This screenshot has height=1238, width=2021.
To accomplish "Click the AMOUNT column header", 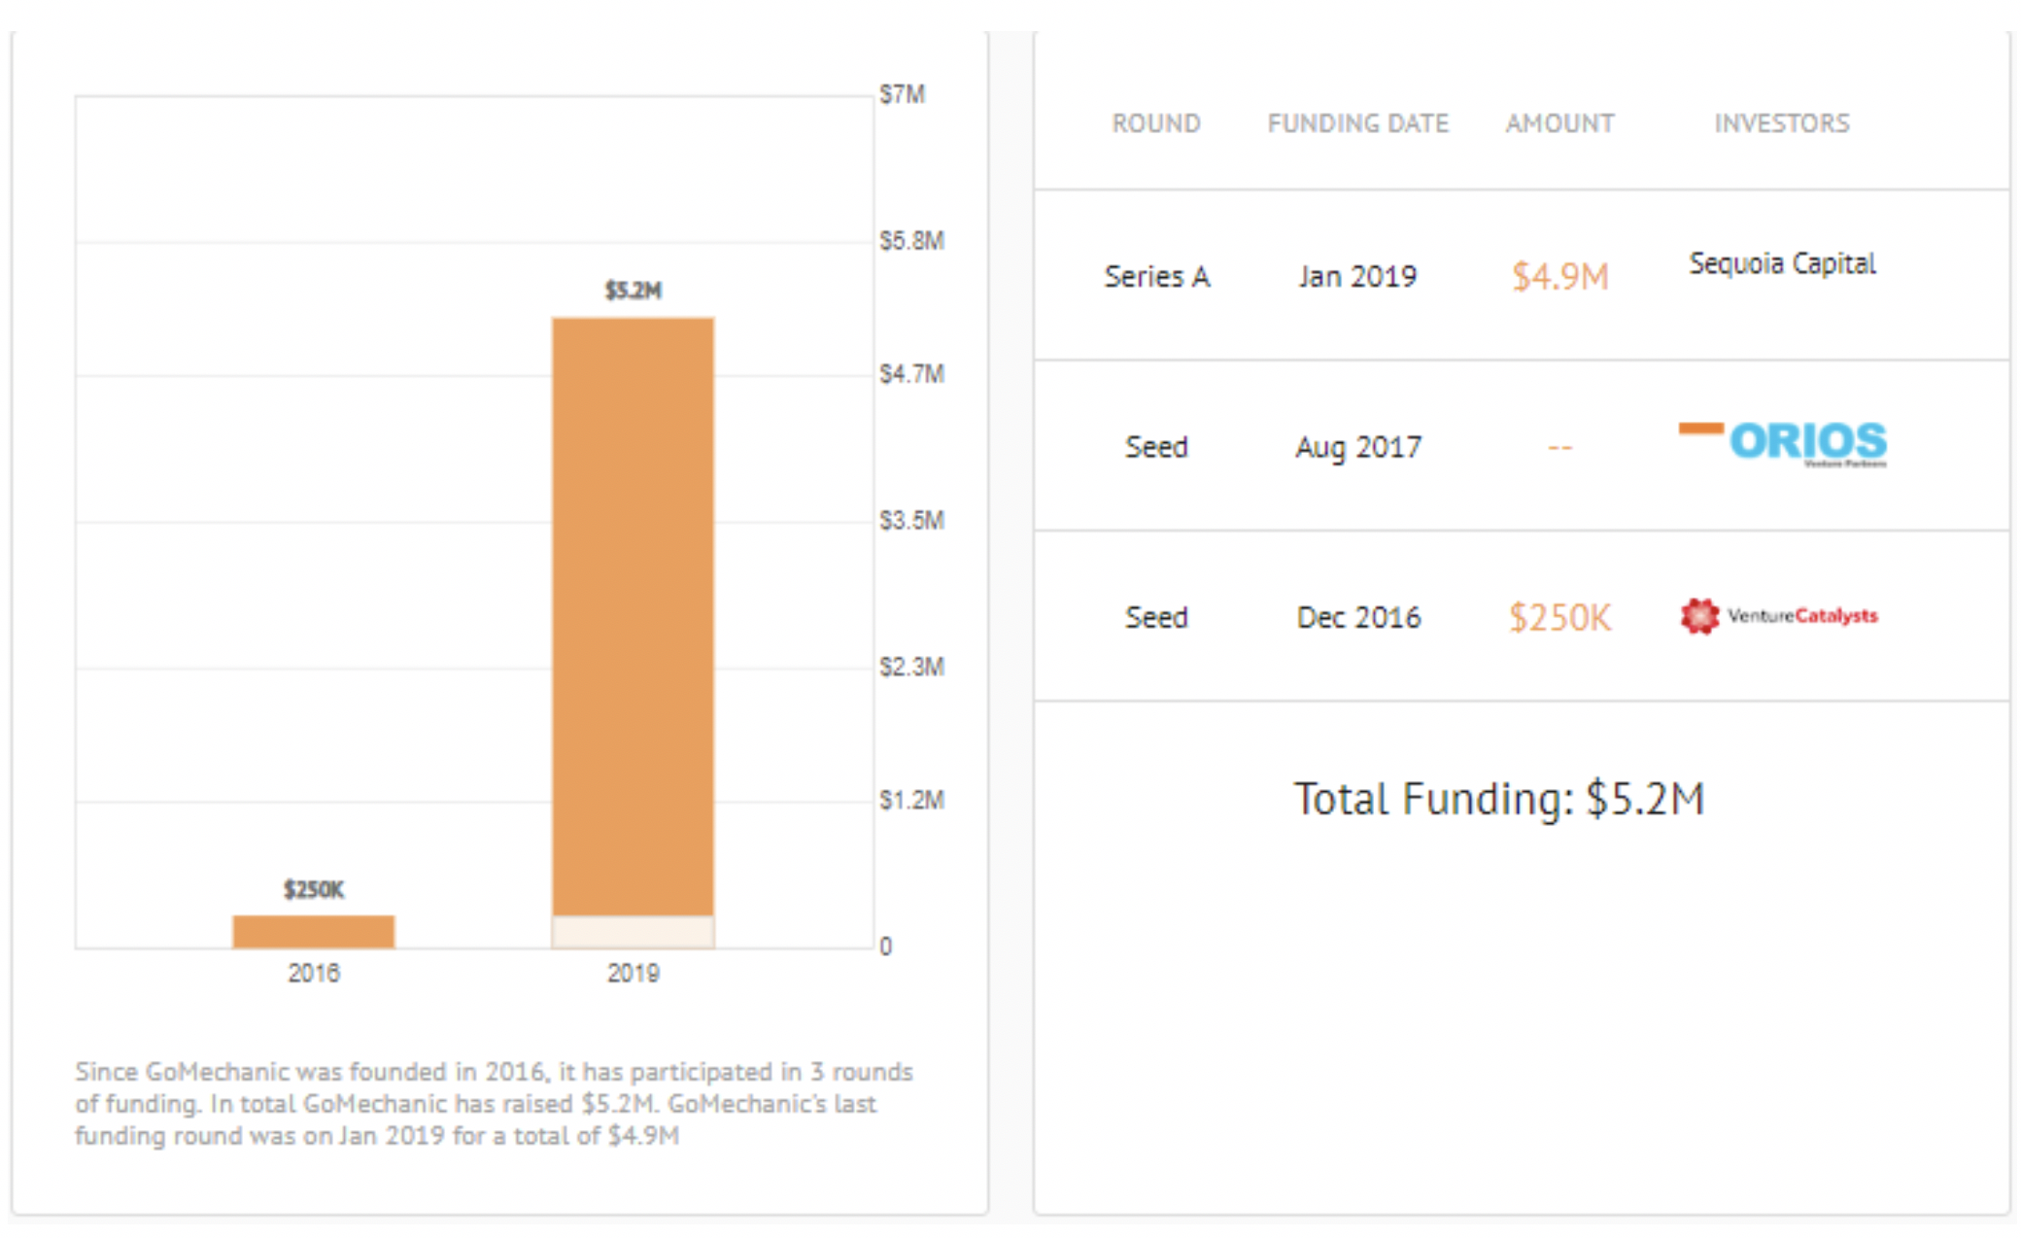I will click(x=1559, y=123).
